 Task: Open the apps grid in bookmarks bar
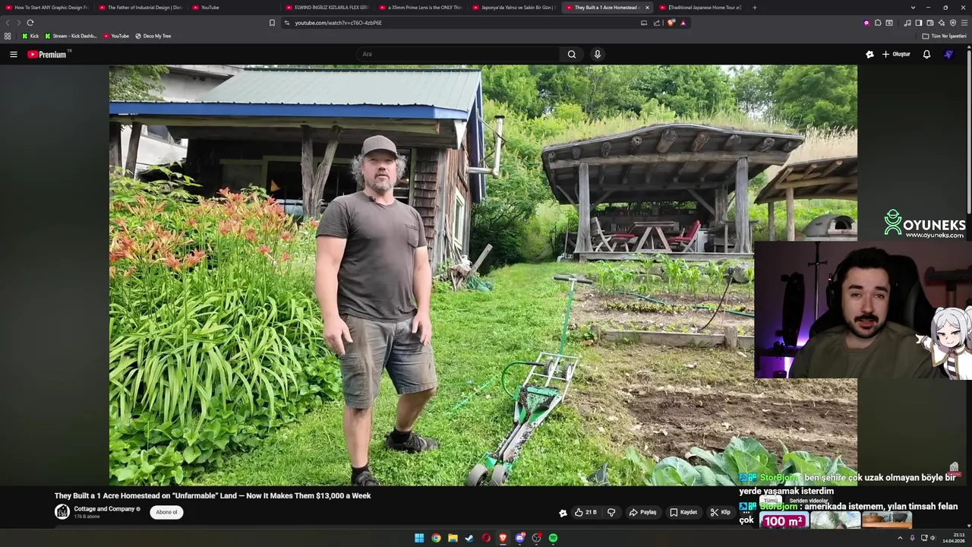point(8,36)
